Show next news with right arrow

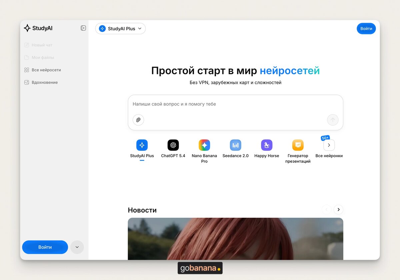coord(338,209)
